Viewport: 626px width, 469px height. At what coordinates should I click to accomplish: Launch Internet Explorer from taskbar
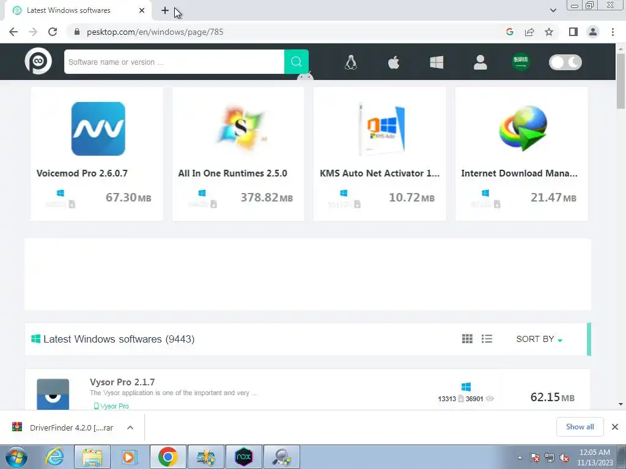[x=54, y=457]
